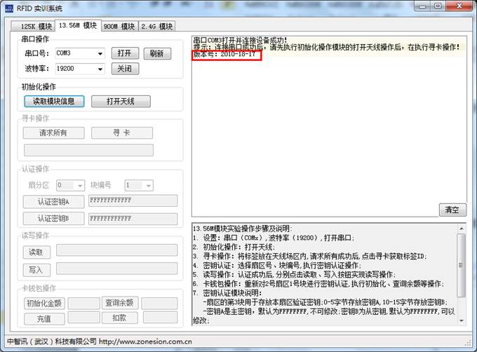This screenshot has width=477, height=352.
Task: Clear the log with 清空 button
Action: (452, 210)
